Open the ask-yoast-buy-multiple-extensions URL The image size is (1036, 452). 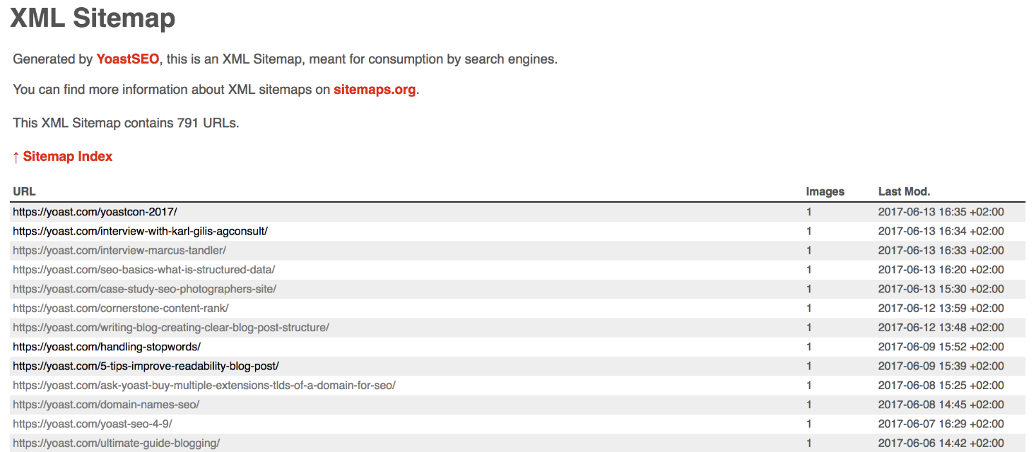[204, 386]
